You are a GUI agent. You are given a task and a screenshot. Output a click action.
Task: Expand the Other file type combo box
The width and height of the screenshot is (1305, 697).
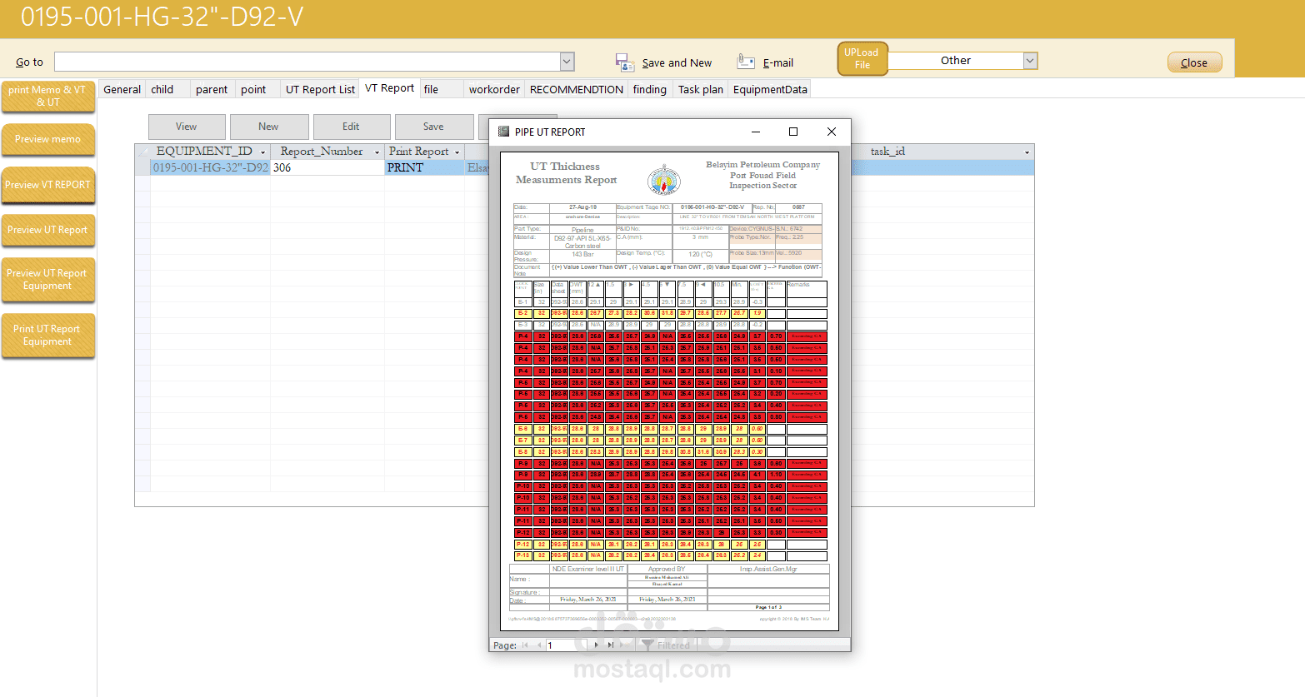pos(1030,60)
